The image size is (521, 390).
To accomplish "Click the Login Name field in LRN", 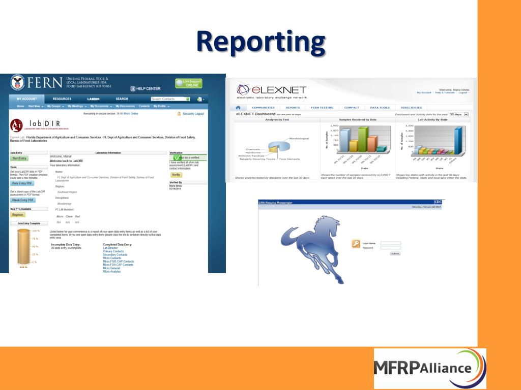I will pos(390,243).
